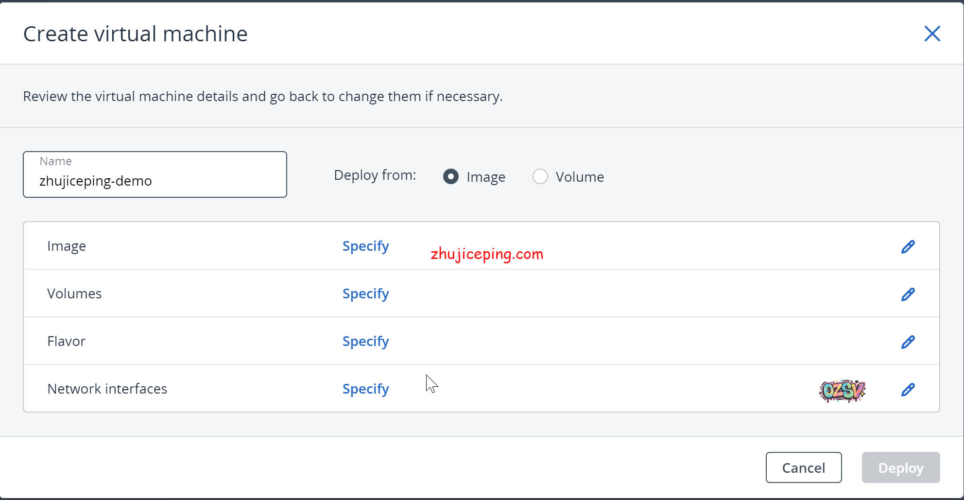Open the Specify link for Volumes
964x500 pixels.
click(365, 294)
